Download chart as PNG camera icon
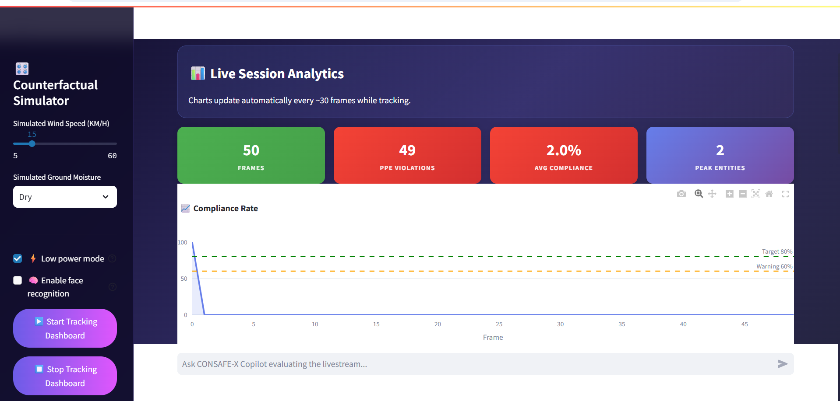Screen dimensions: 840x401 pos(681,194)
